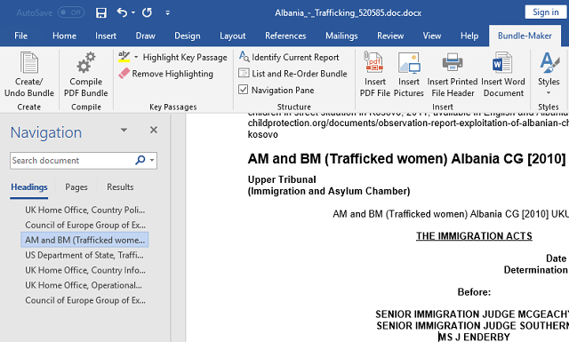Open the Design ribbon tab
569x342 pixels.
click(x=188, y=36)
